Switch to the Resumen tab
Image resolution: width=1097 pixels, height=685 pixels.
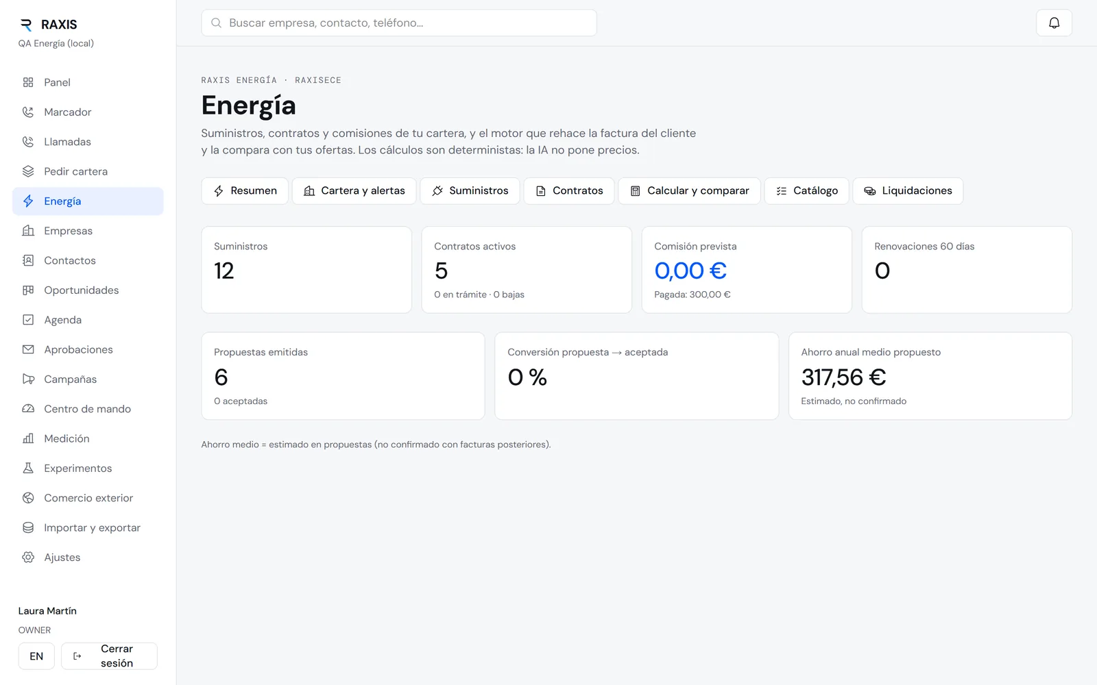coord(245,190)
